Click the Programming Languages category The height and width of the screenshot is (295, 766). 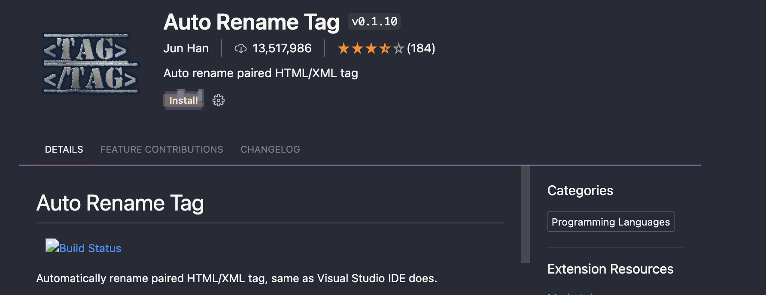[610, 222]
